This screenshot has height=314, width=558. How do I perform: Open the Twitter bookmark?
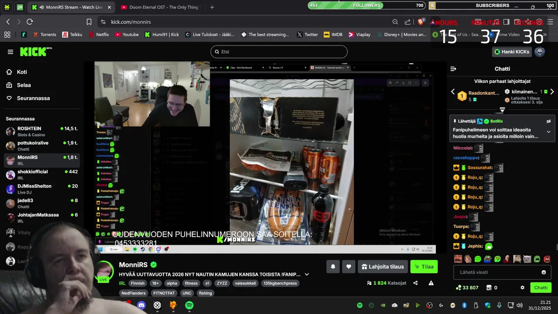click(x=307, y=34)
